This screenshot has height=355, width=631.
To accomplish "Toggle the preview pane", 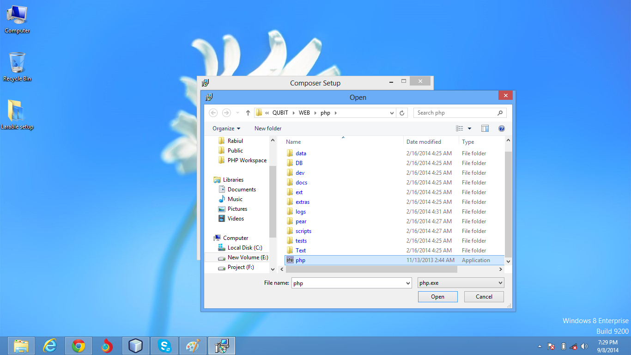I will 485,128.
